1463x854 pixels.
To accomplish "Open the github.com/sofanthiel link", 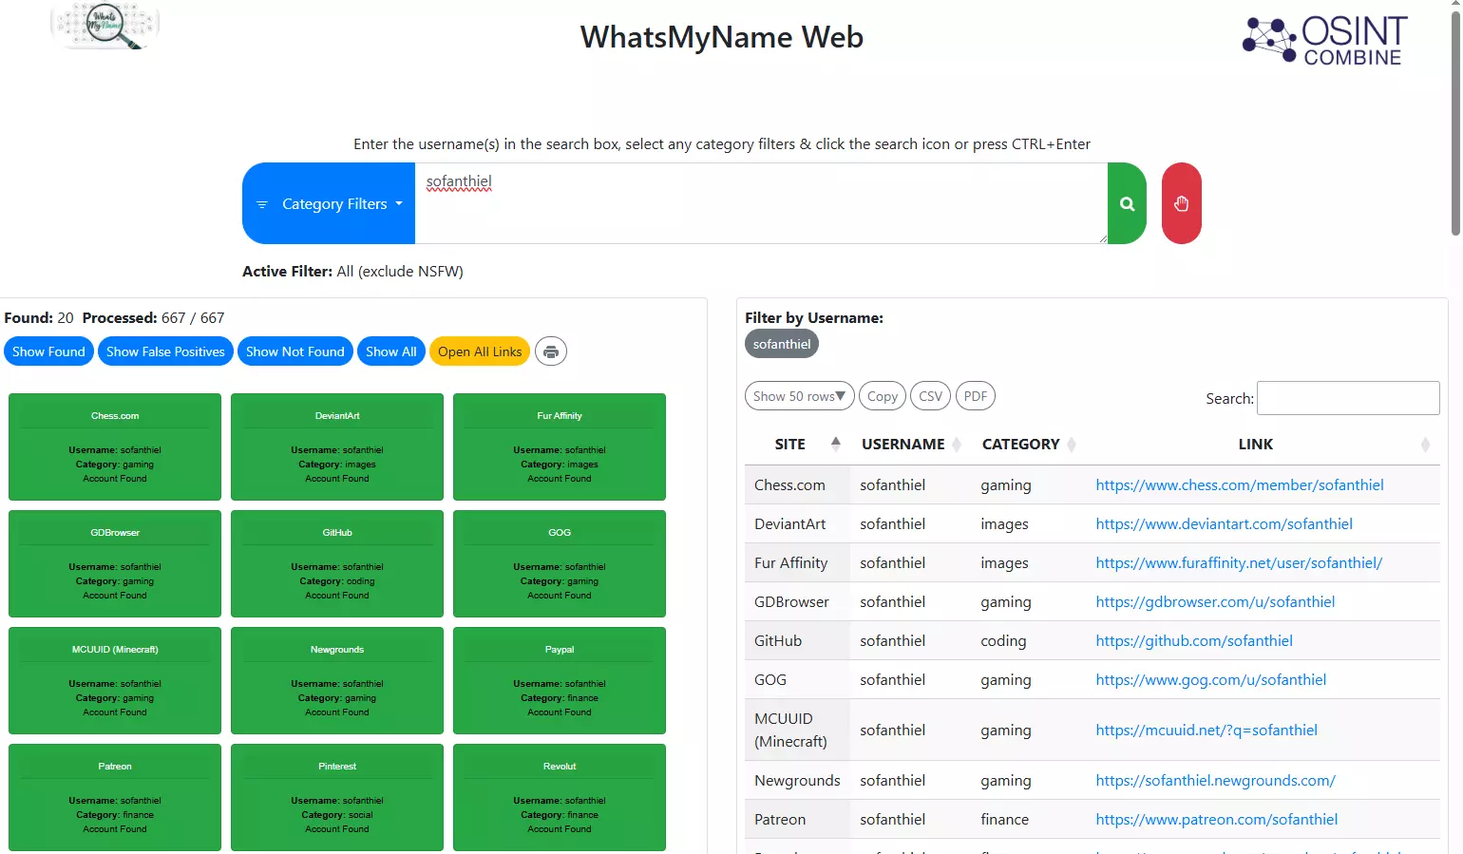I will click(x=1194, y=640).
